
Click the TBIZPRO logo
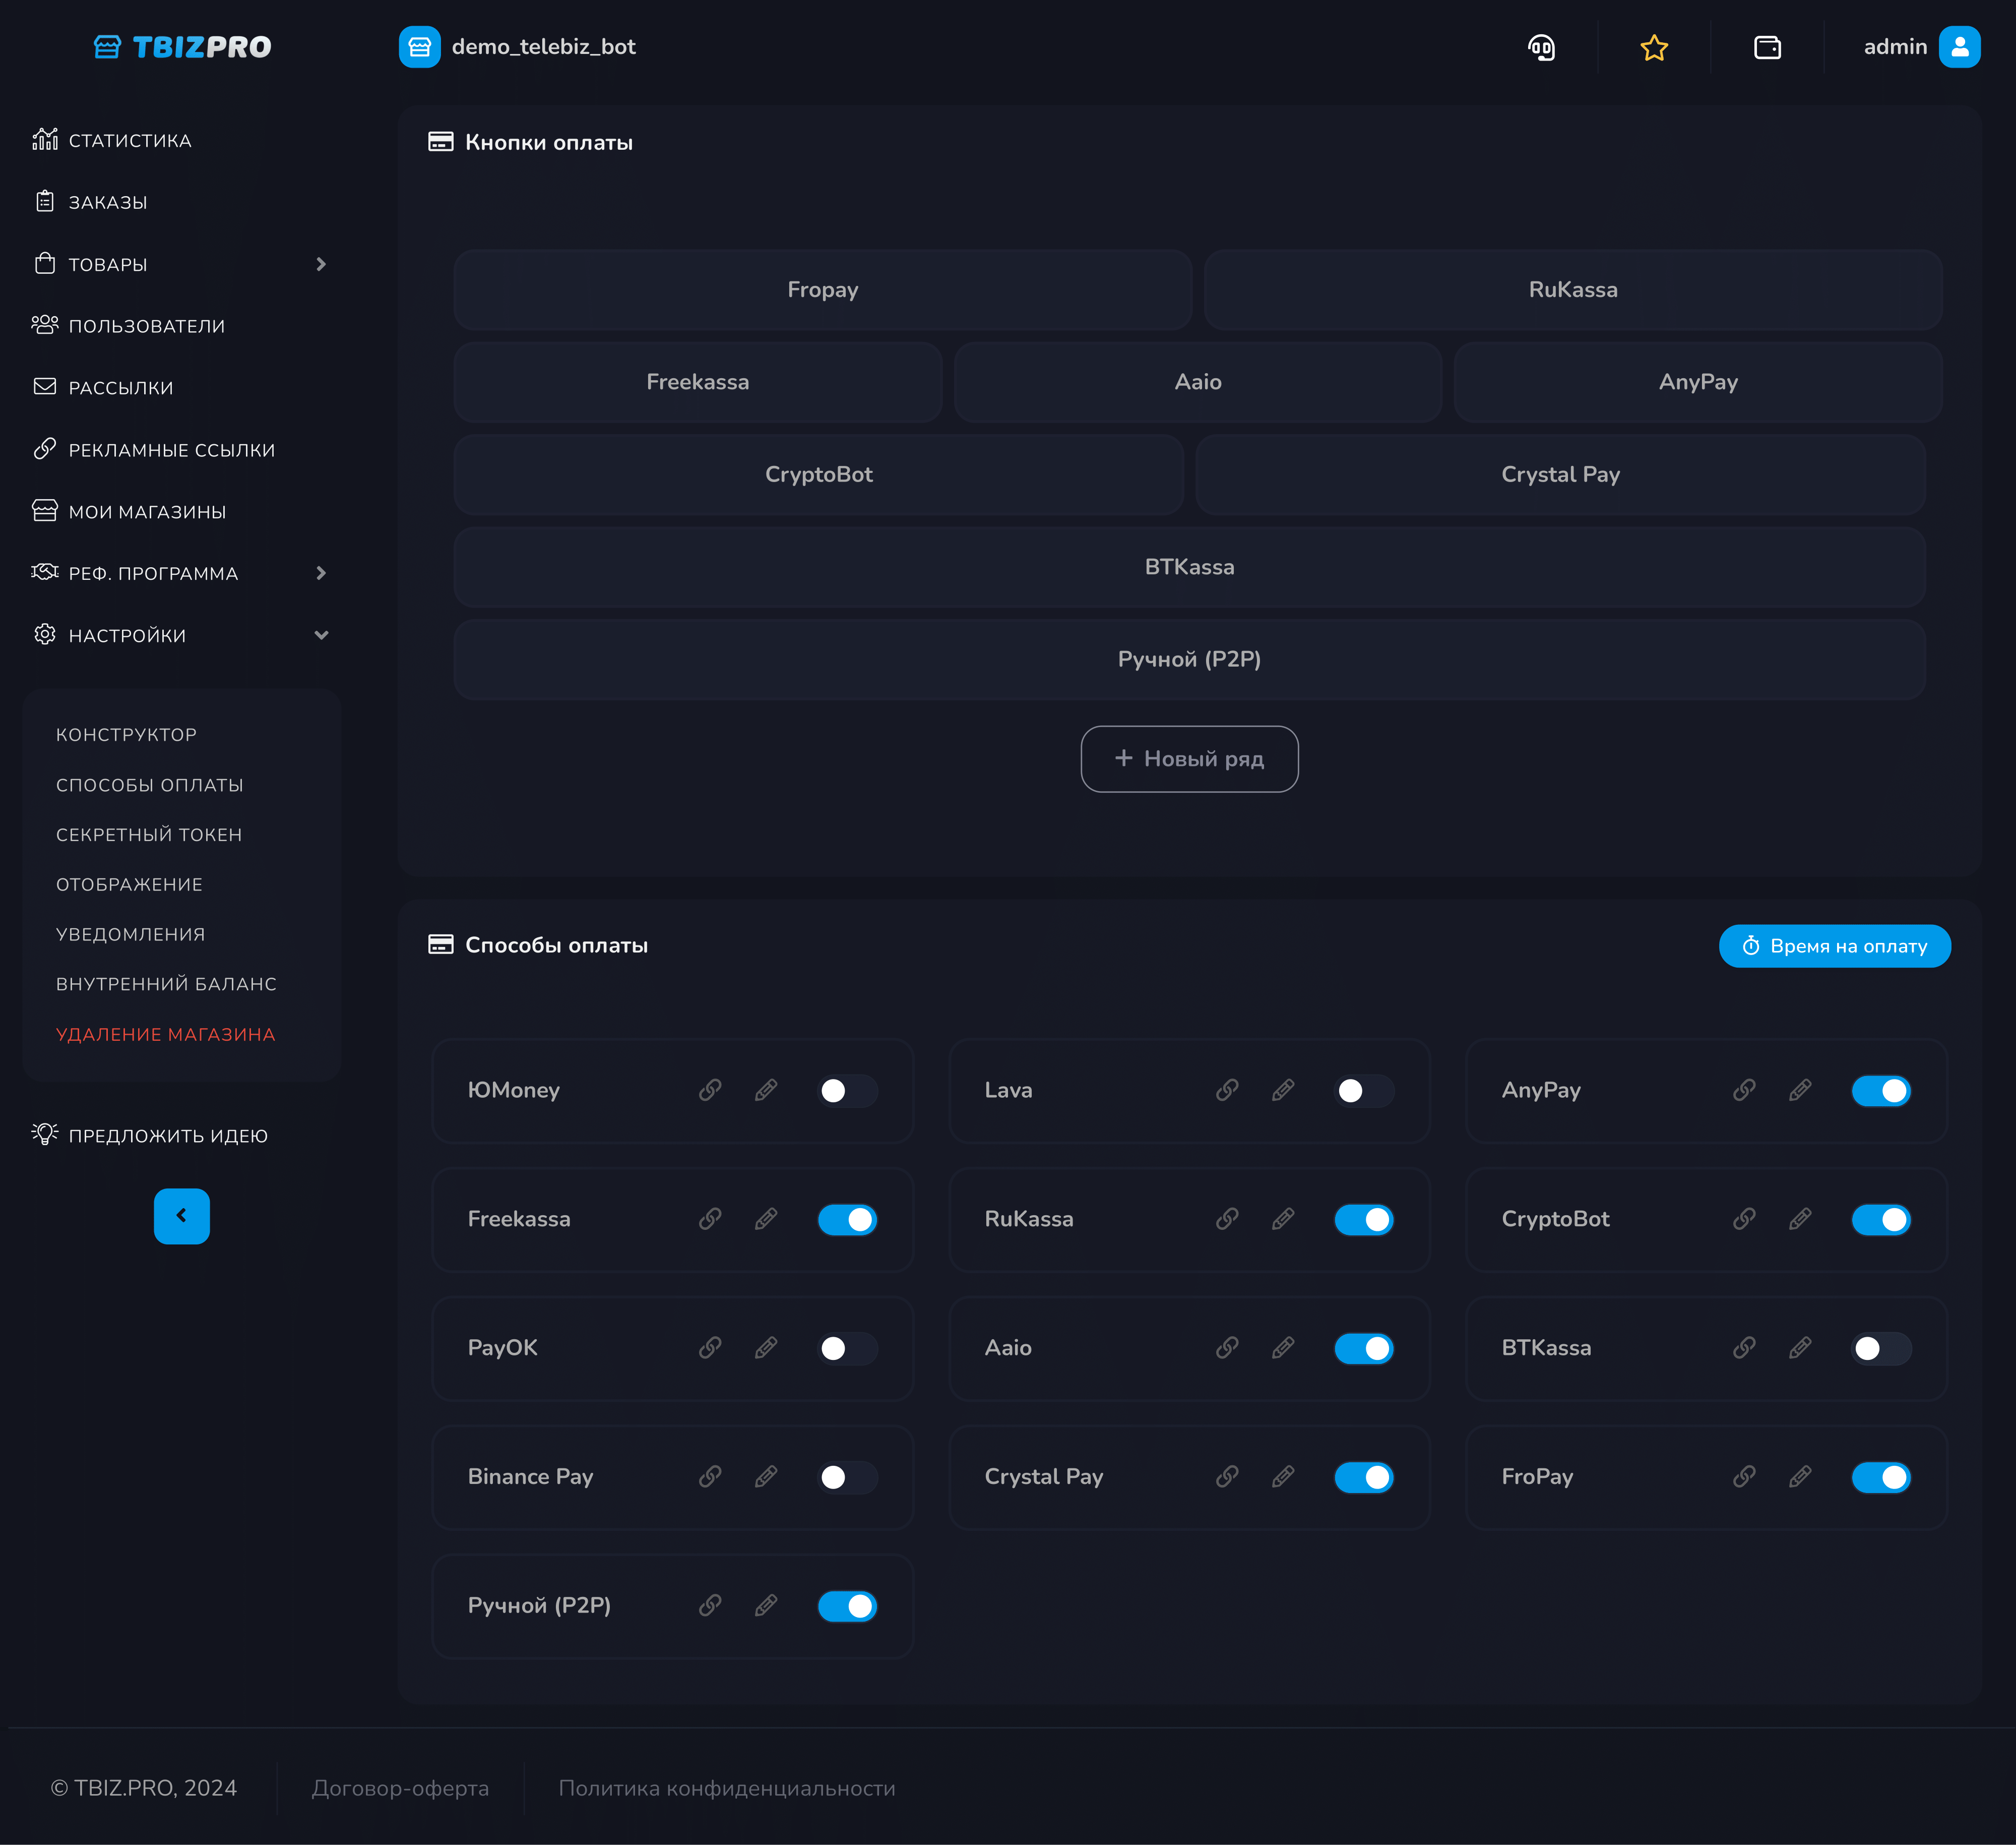click(182, 47)
